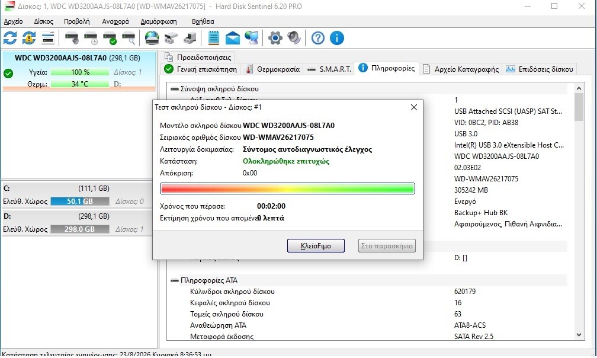The height and width of the screenshot is (358, 597).
Task: Click the disk panel toggle toolbar icon
Action: (x=48, y=38)
